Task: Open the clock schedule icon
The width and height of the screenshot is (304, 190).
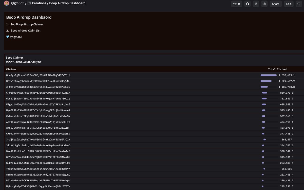Action: pos(299,4)
